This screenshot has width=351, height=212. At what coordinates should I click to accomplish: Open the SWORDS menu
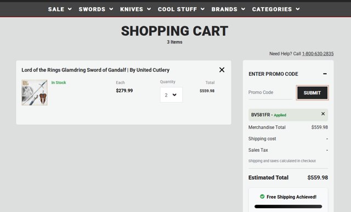[x=96, y=9]
